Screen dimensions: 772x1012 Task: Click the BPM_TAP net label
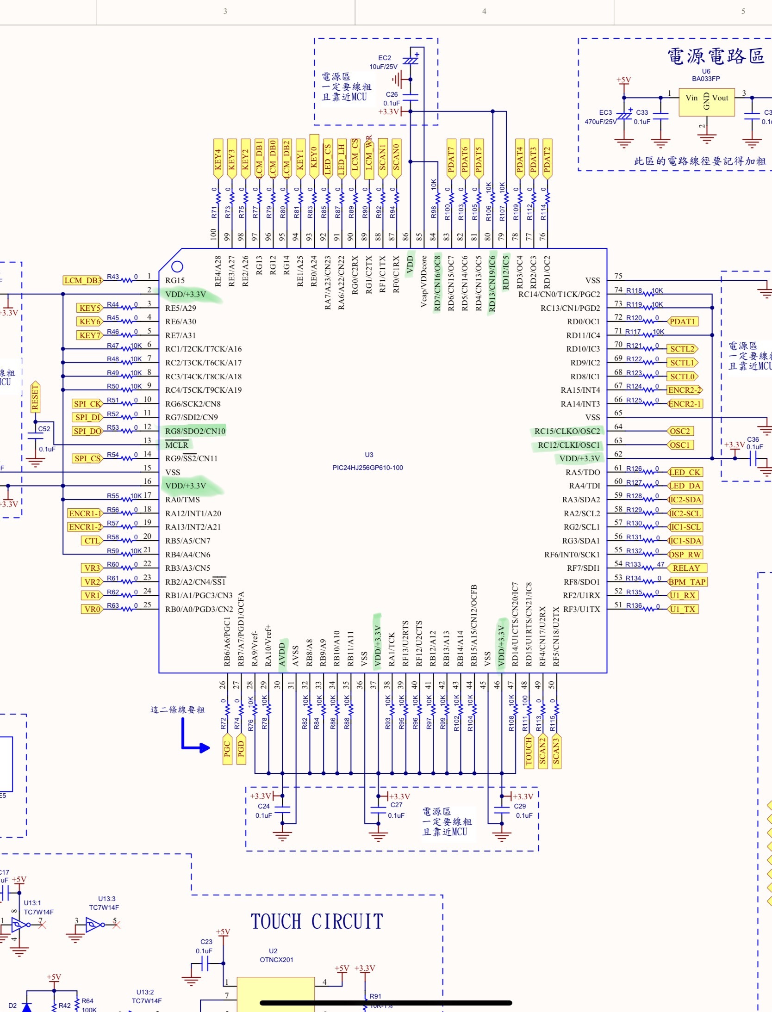687,582
